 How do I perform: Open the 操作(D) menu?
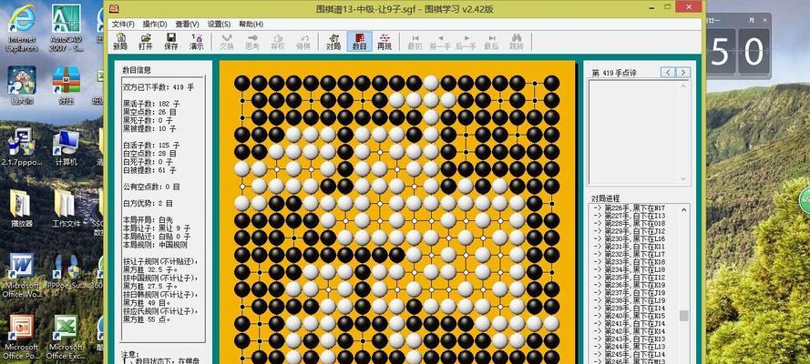point(155,25)
